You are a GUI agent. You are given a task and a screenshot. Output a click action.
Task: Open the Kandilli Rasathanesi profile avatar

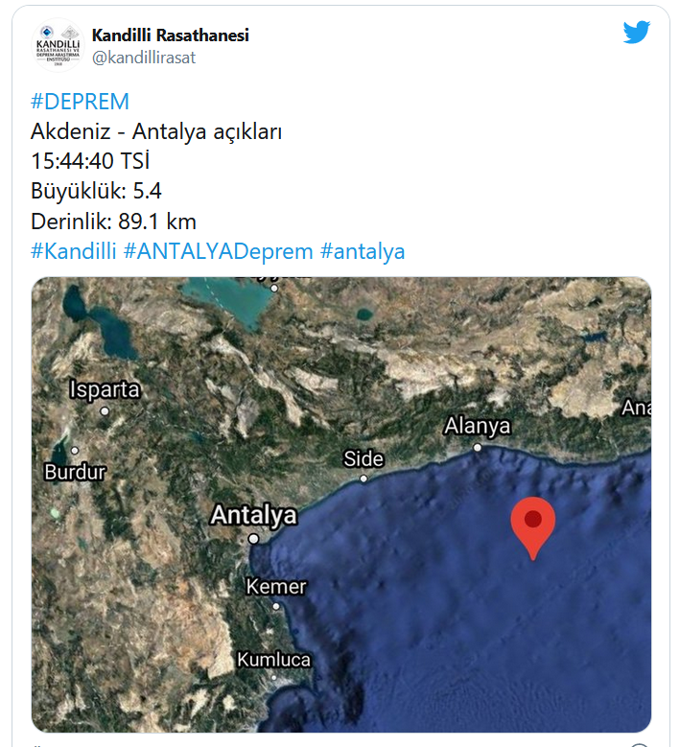click(x=59, y=45)
